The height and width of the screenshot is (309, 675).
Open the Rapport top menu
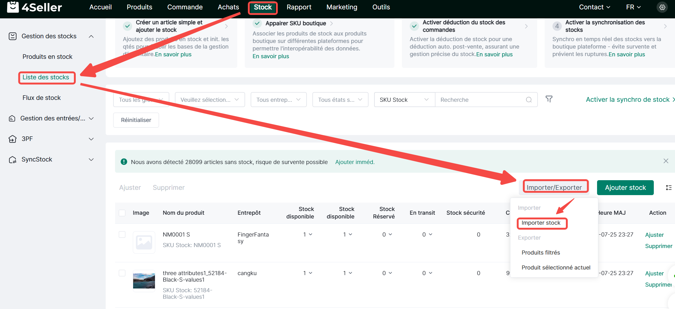coord(299,7)
